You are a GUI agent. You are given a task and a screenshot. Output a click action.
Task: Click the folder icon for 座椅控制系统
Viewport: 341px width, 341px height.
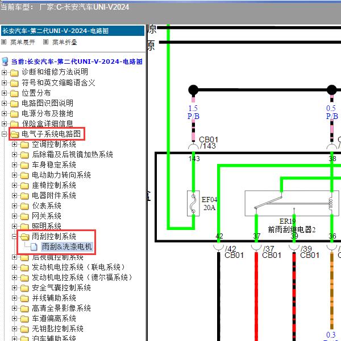(x=24, y=186)
